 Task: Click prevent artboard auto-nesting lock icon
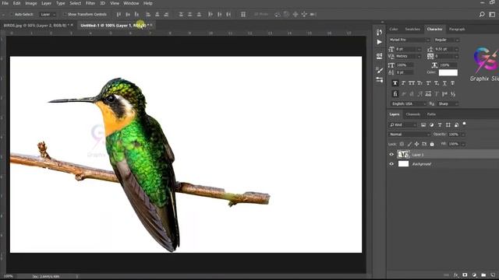pos(424,144)
